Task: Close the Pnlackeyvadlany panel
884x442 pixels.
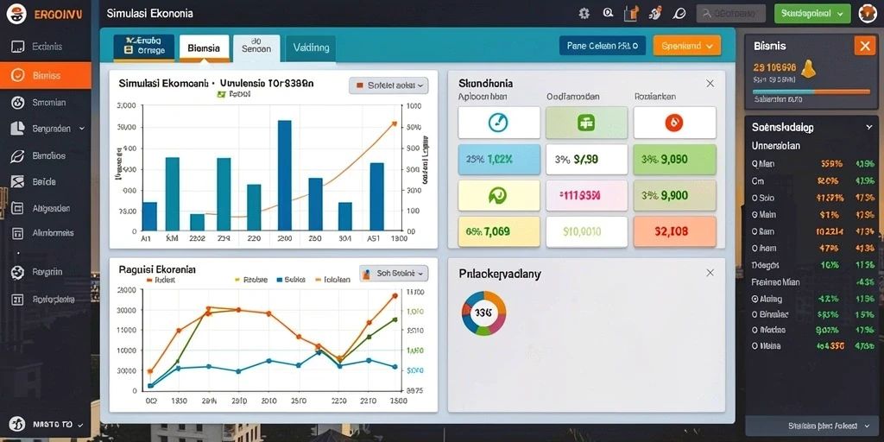Action: coord(710,273)
